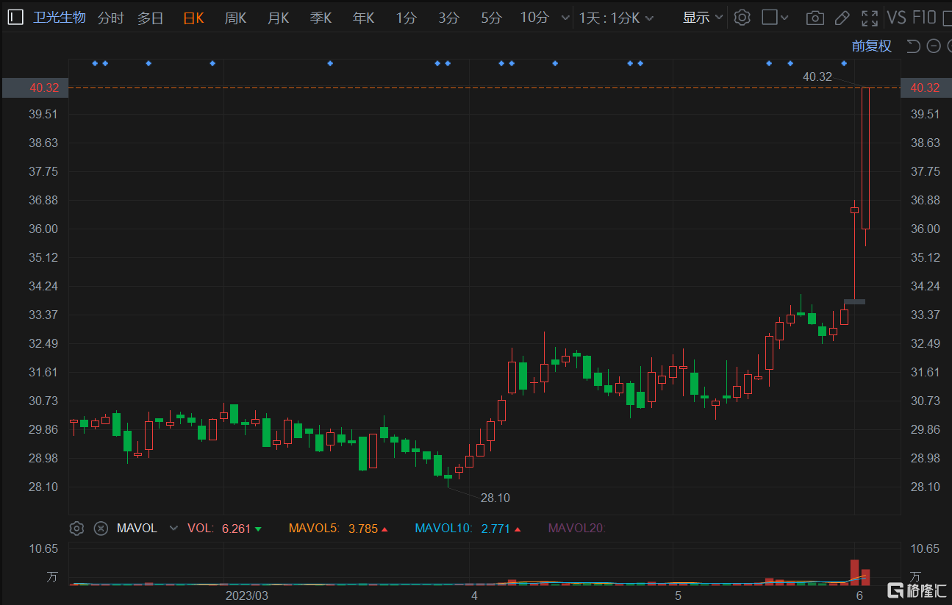
Task: Toggle the 前复权 price adjustment
Action: [x=871, y=46]
